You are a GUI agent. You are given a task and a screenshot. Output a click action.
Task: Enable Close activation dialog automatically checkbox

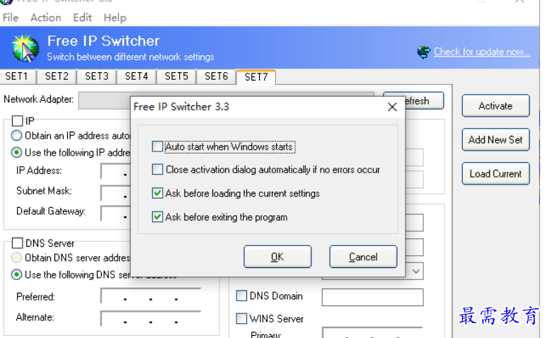[157, 170]
